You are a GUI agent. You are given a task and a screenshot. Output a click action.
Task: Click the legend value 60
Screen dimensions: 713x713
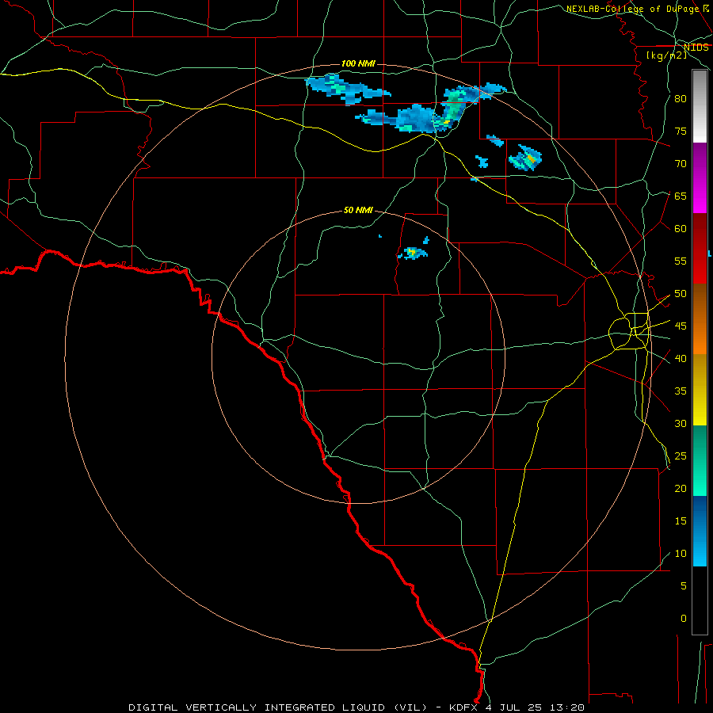coord(681,229)
